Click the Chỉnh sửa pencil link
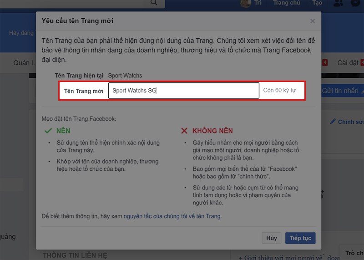The height and width of the screenshot is (260, 364). [x=347, y=122]
